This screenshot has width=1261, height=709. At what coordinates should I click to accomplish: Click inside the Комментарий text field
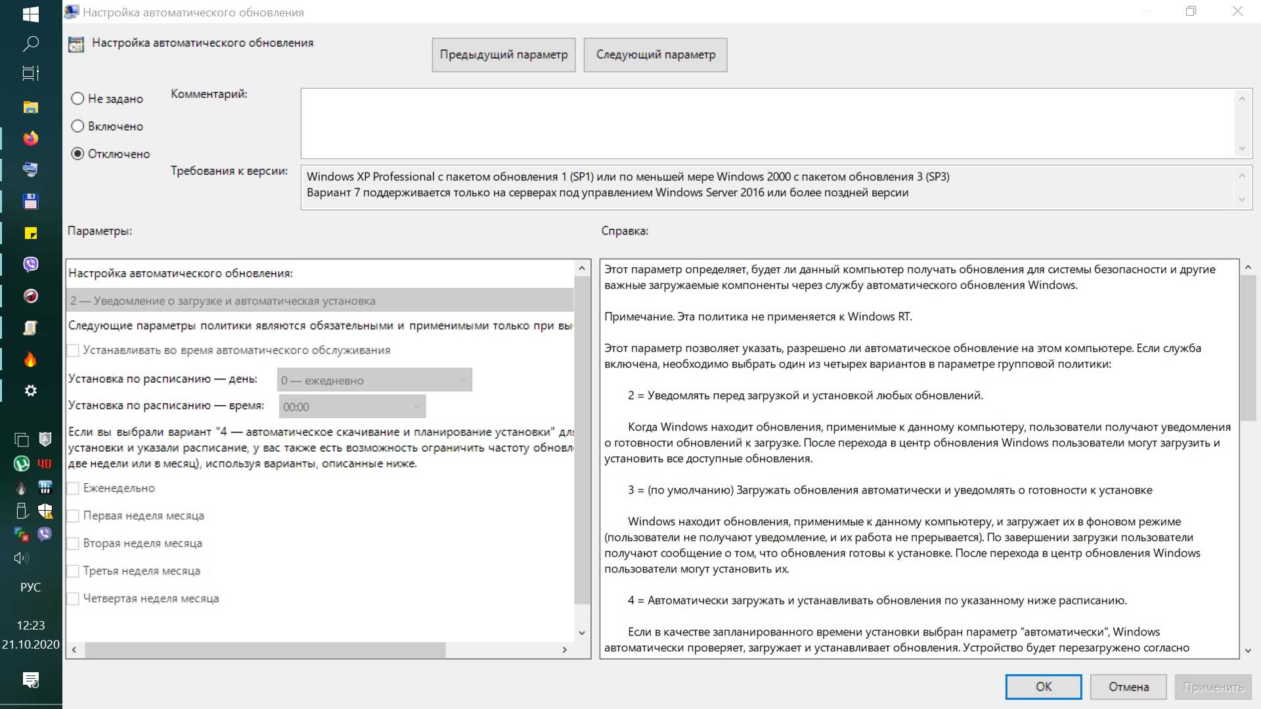[767, 123]
